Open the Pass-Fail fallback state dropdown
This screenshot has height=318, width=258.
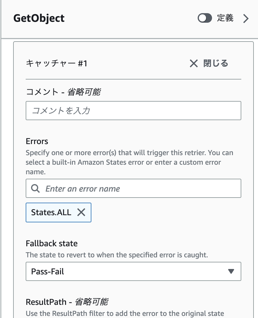[x=133, y=271]
